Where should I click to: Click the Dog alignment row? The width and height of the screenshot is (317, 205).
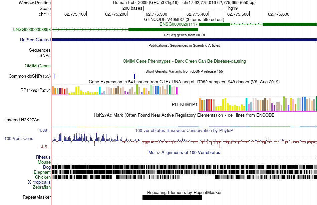pos(185,167)
